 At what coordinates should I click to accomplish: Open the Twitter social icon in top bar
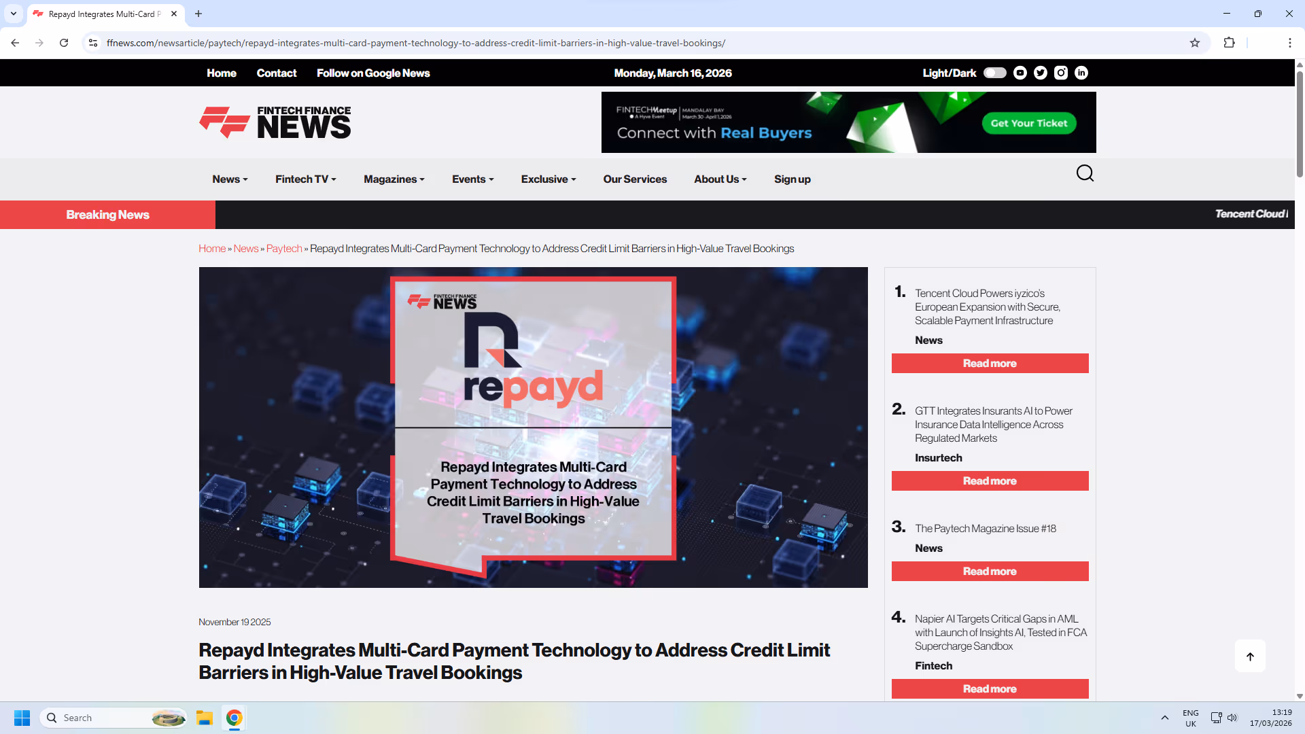(1041, 73)
